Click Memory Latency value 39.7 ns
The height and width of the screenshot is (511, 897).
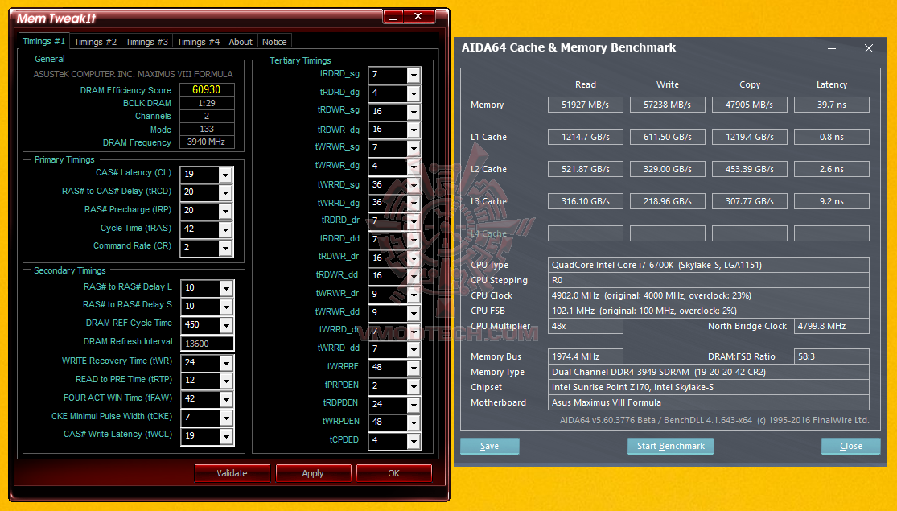click(832, 105)
